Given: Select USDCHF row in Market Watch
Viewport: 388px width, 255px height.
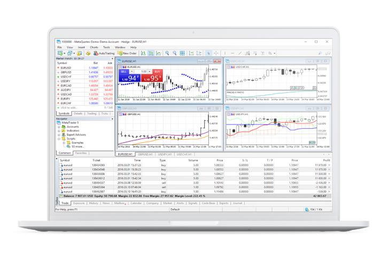Looking at the screenshot, I should click(85, 77).
